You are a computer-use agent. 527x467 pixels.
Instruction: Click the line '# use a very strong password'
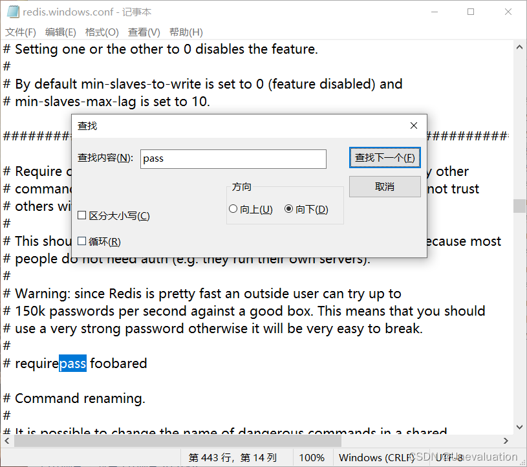click(x=213, y=329)
